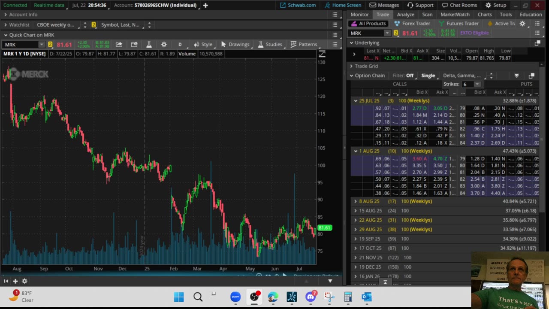549x309 pixels.
Task: Open the Quick Chart on MRK header menu icon
Action: (x=335, y=35)
